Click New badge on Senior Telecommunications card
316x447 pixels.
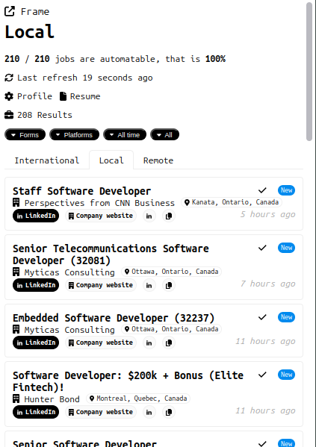[286, 248]
